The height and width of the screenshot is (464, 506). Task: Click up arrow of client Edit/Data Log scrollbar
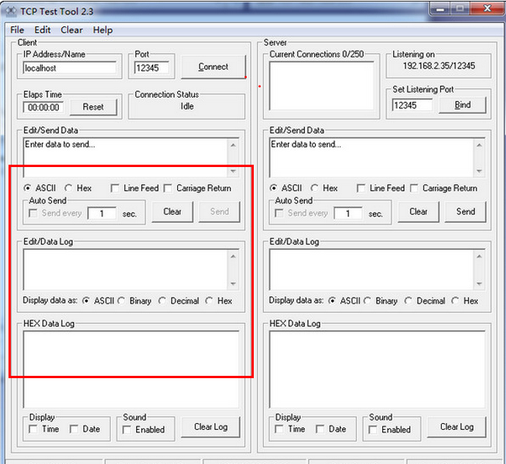point(233,256)
